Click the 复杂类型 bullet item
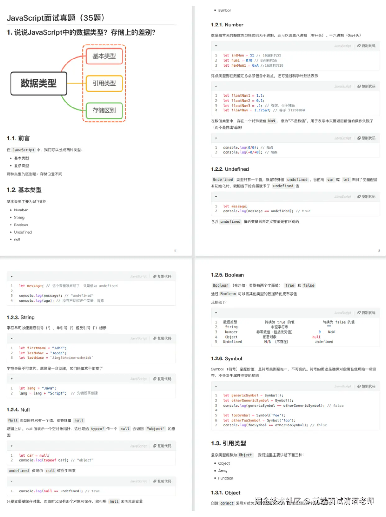The width and height of the screenshot is (386, 517). point(21,166)
